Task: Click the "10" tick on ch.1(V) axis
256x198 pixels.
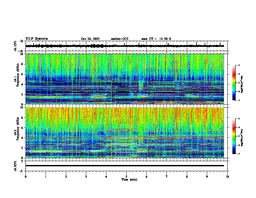Action: tap(22, 41)
